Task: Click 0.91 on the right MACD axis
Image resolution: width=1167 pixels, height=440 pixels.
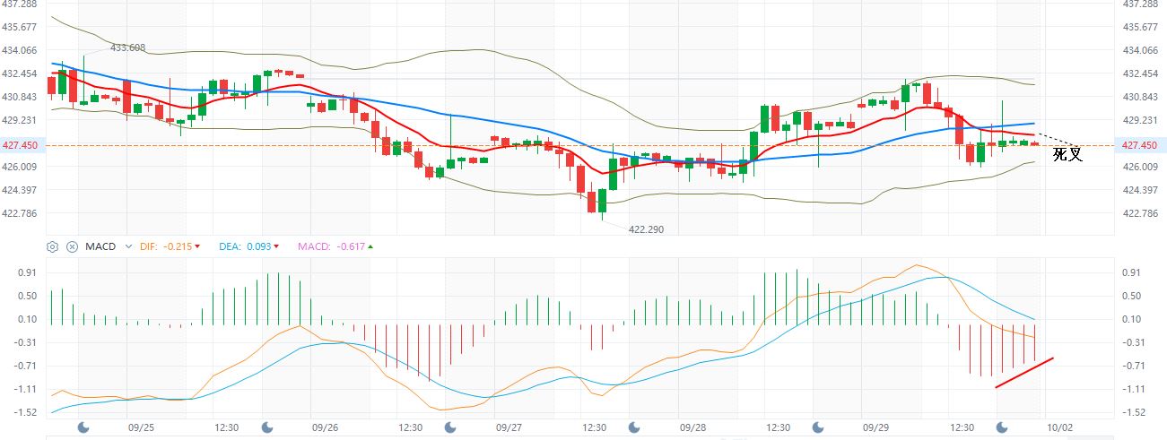Action: pyautogui.click(x=1131, y=272)
